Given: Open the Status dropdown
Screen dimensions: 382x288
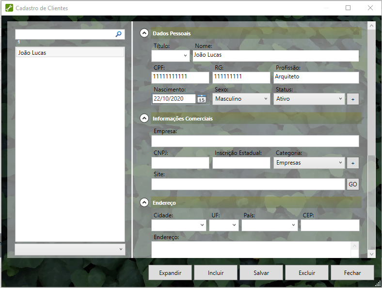Looking at the screenshot, I should pyautogui.click(x=309, y=99).
